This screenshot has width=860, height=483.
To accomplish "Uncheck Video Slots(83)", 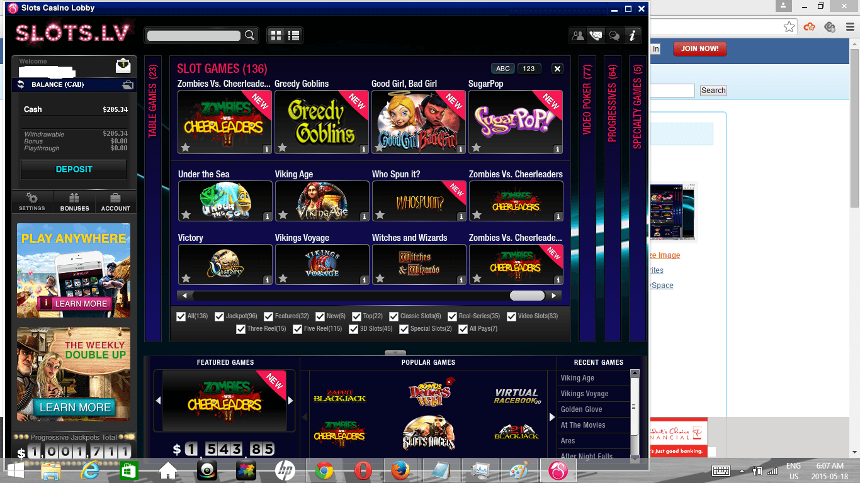I will (511, 316).
